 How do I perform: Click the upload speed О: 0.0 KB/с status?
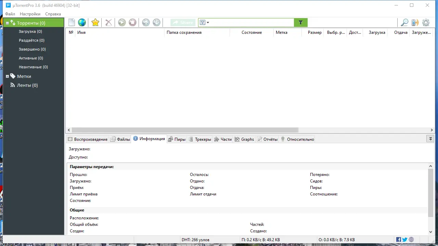(x=336, y=240)
